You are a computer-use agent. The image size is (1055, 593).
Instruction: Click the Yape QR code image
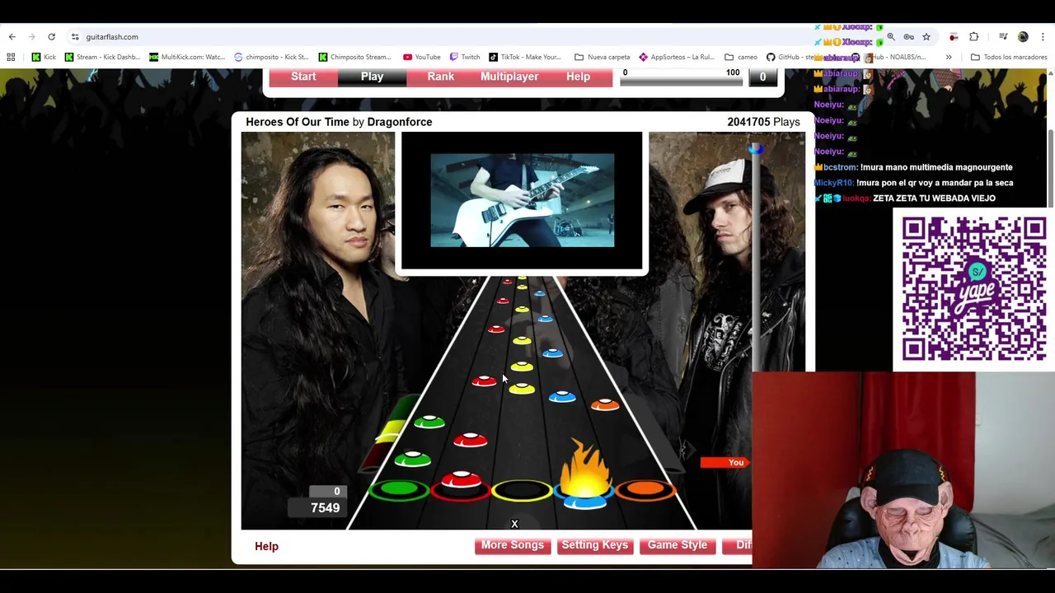point(973,289)
